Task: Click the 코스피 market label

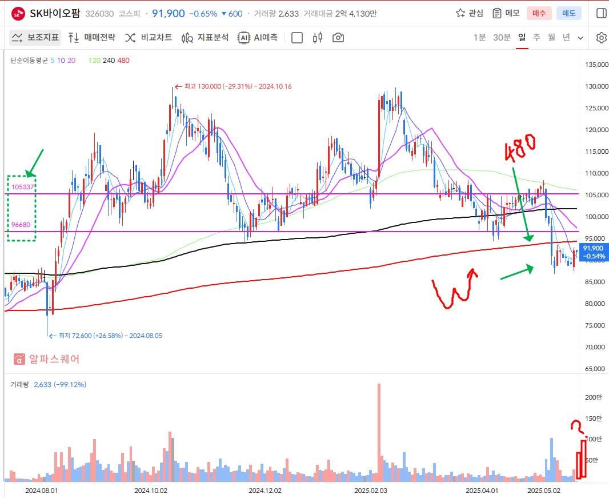Action: coord(129,14)
